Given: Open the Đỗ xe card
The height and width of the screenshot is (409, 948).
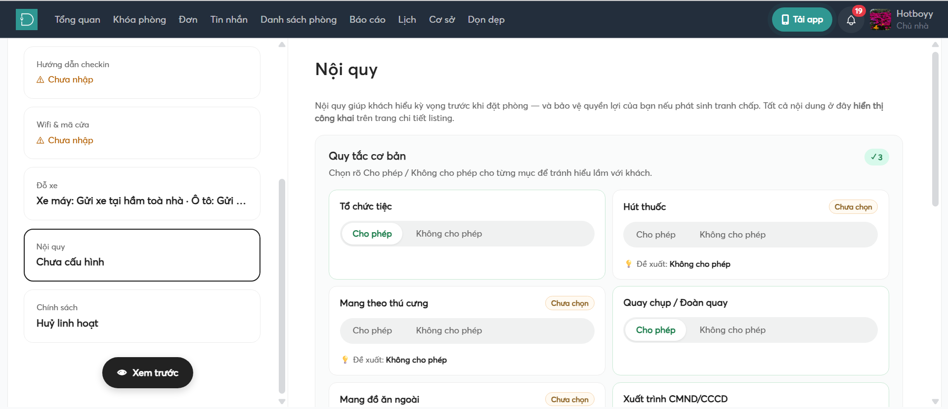Looking at the screenshot, I should pyautogui.click(x=142, y=194).
